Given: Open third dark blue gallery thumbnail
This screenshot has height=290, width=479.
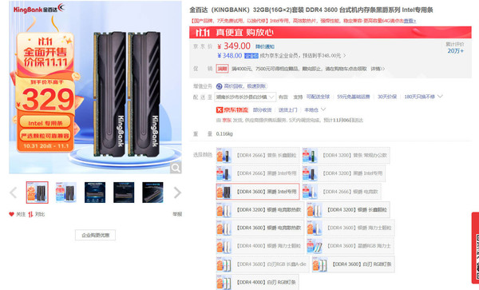Looking at the screenshot, I should tap(95, 193).
